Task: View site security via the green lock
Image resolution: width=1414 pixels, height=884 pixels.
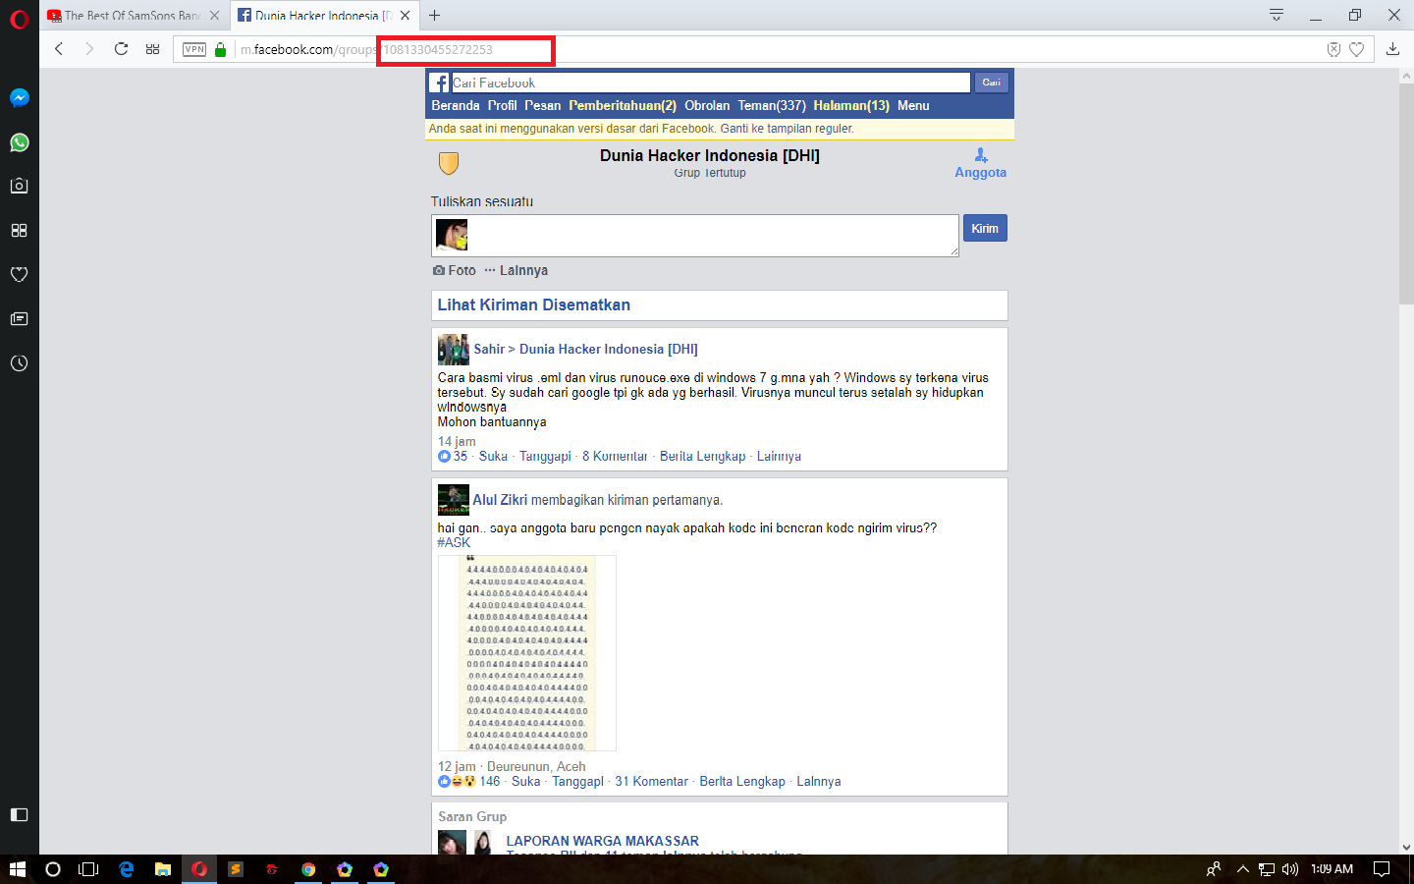Action: pos(220,49)
